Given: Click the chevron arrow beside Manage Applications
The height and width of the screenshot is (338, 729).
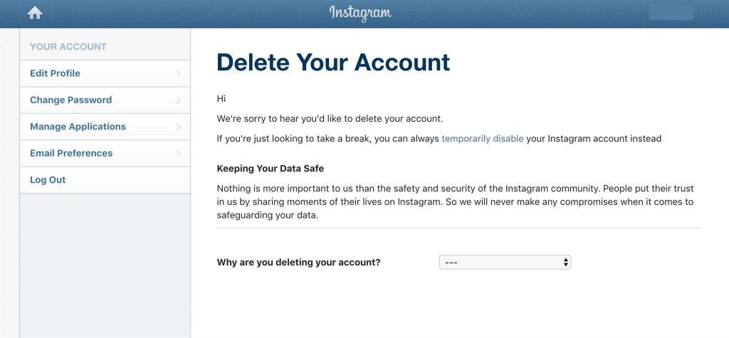Looking at the screenshot, I should 179,127.
